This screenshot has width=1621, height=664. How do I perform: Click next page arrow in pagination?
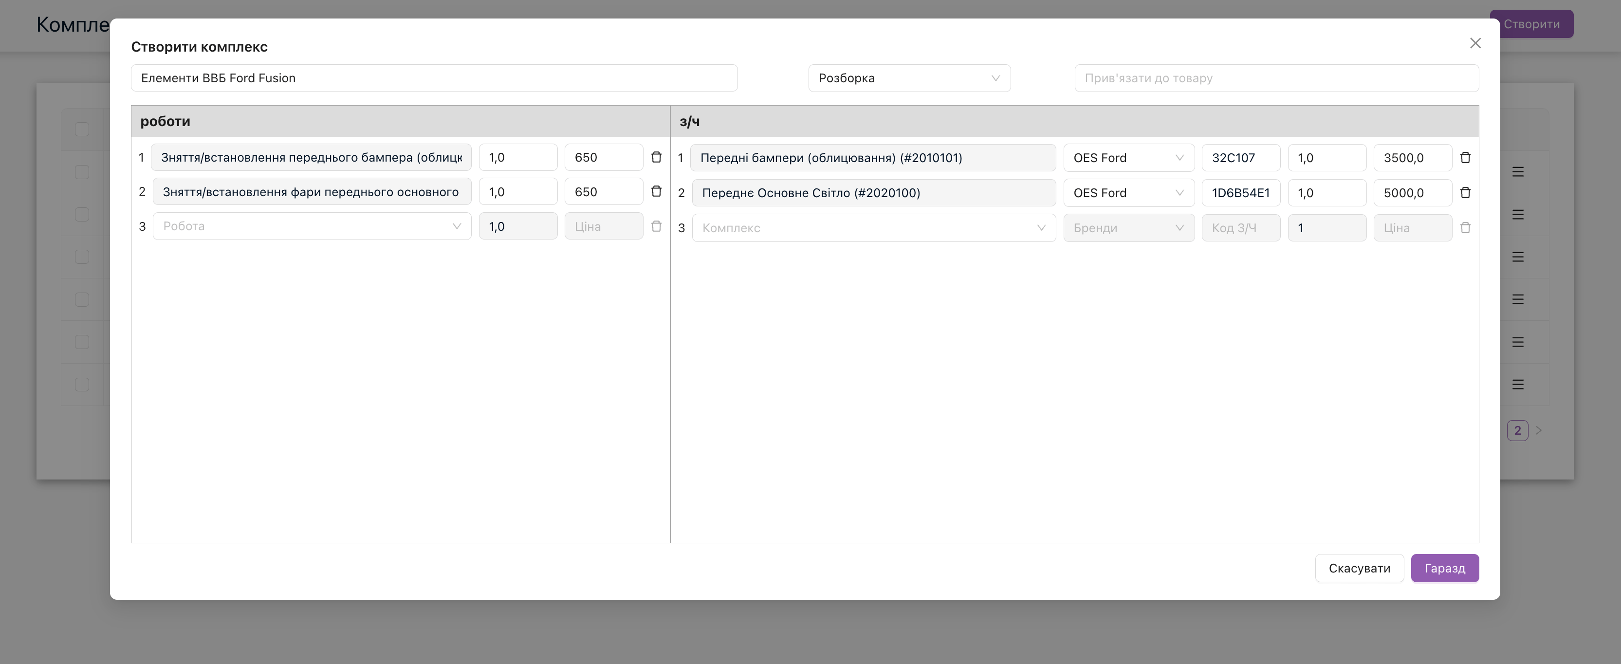pyautogui.click(x=1539, y=430)
